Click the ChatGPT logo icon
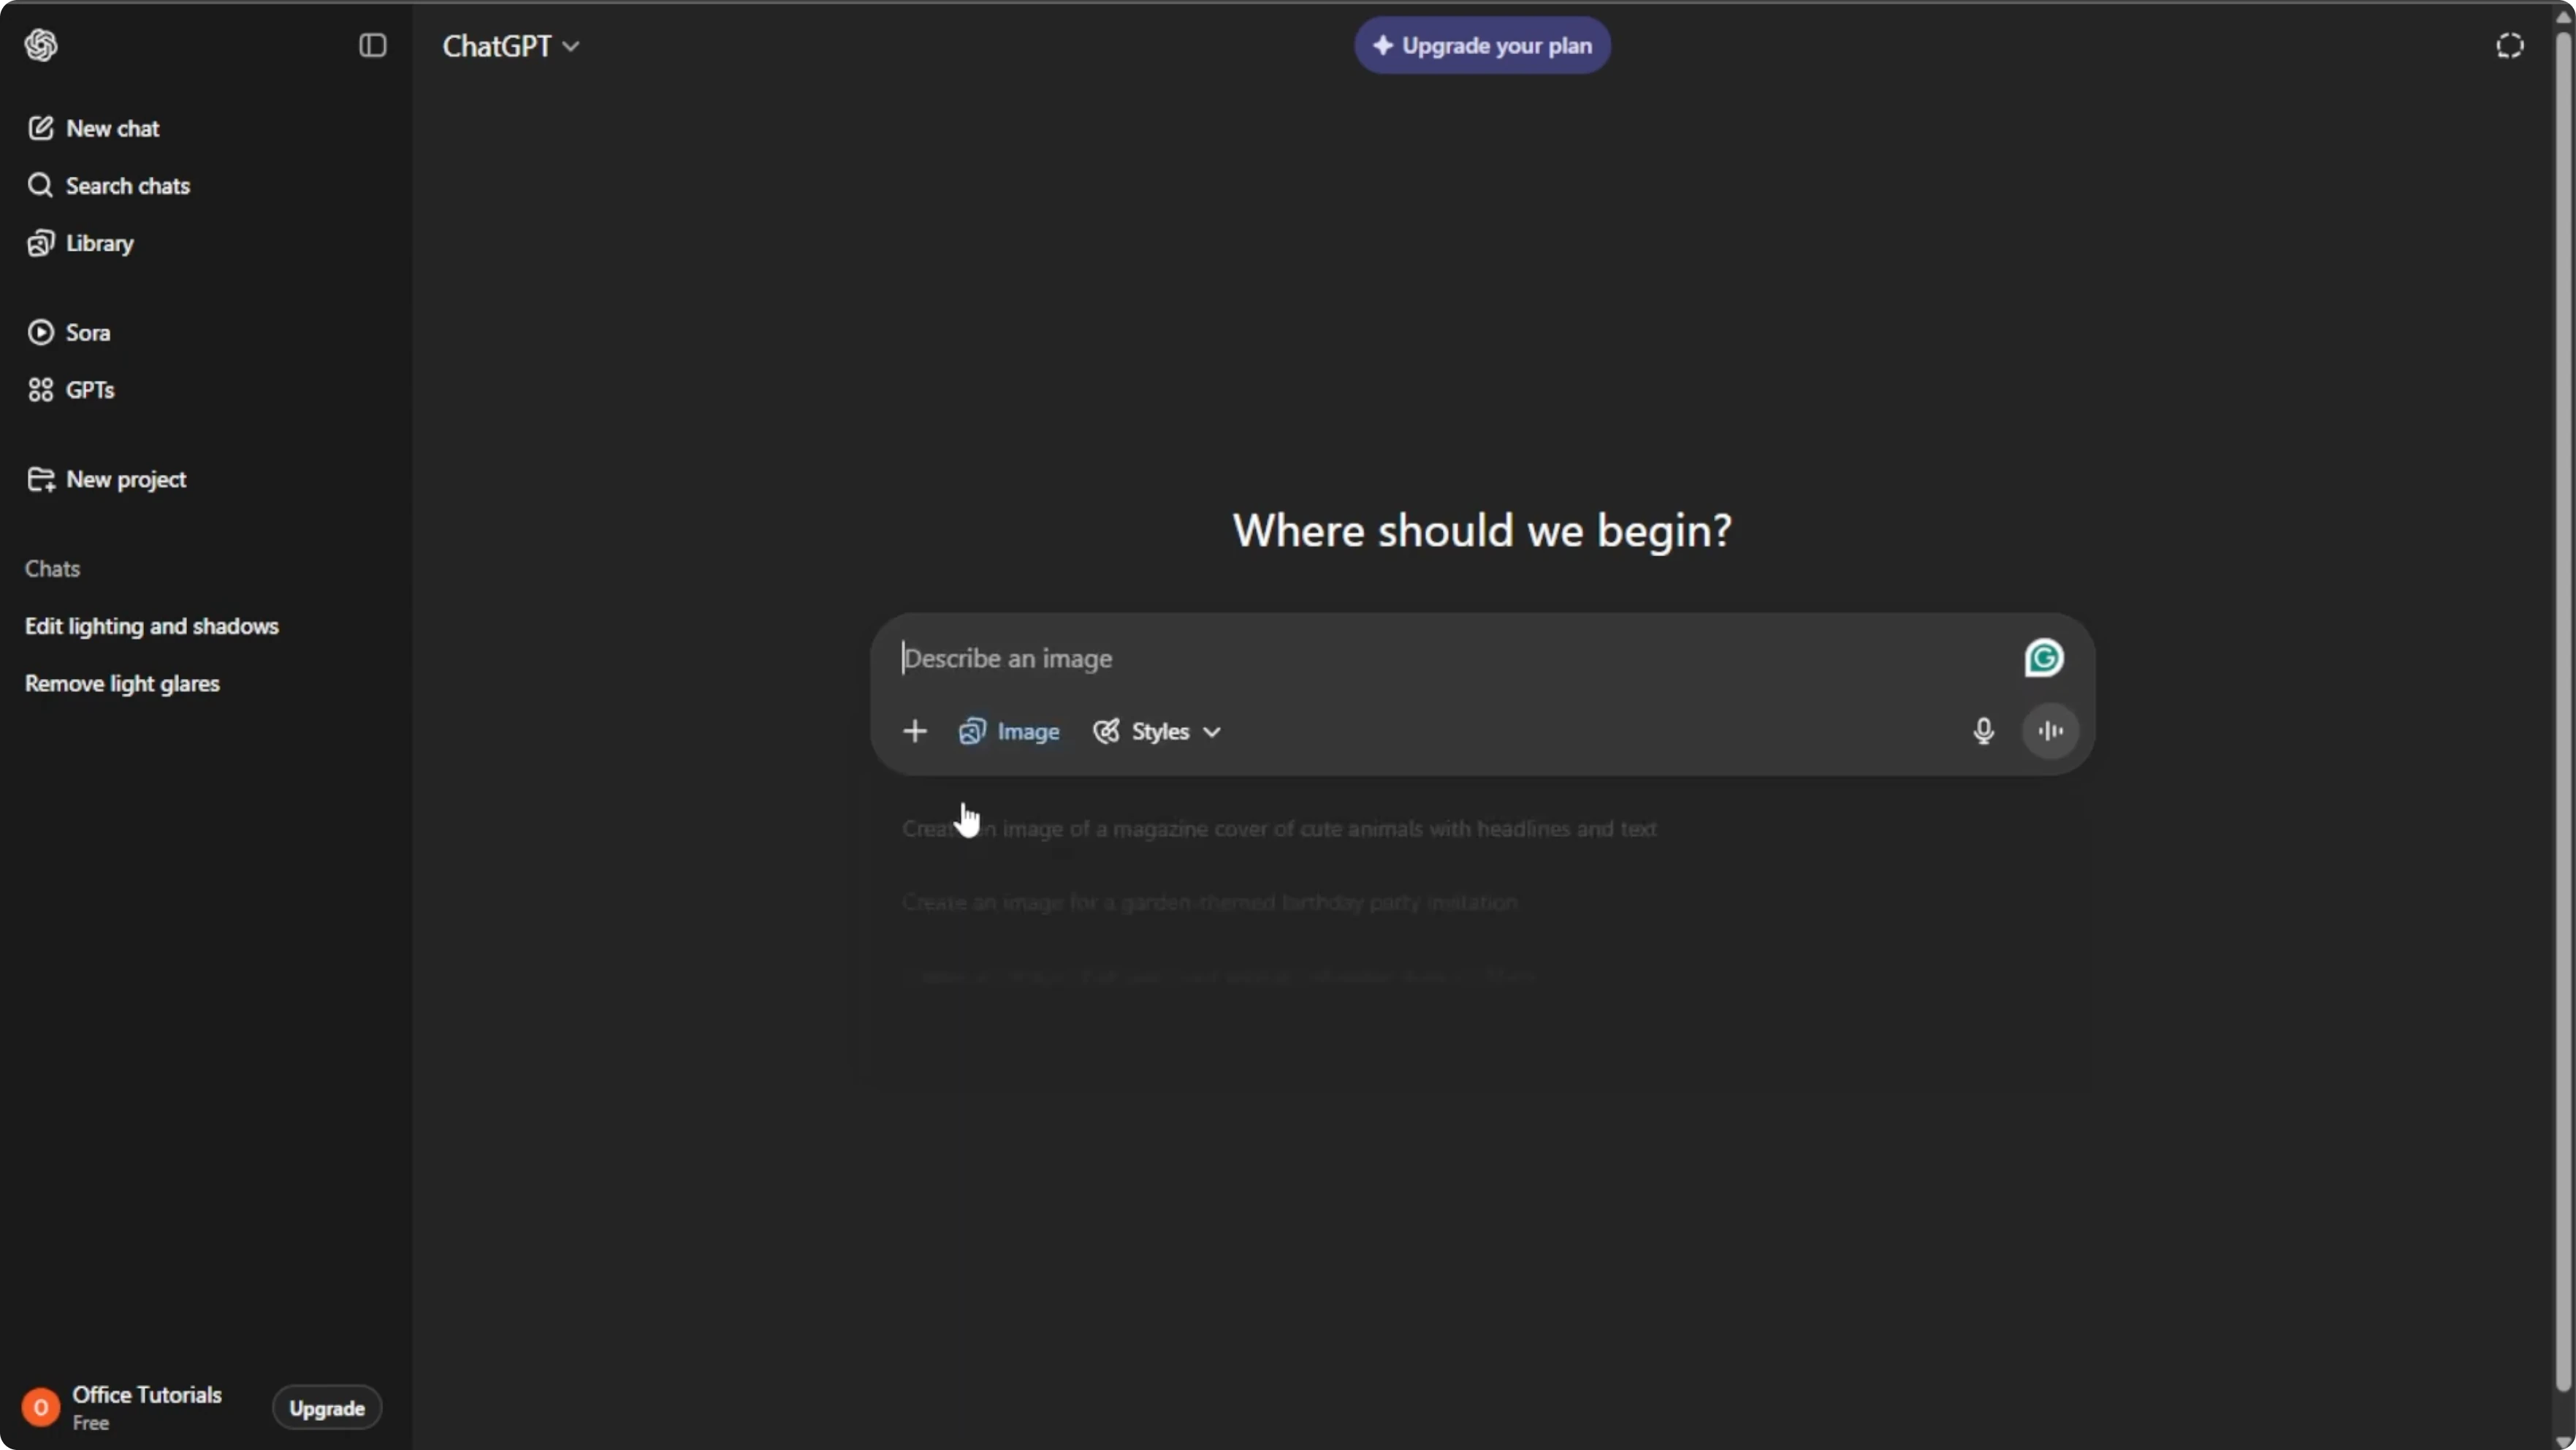 41,45
